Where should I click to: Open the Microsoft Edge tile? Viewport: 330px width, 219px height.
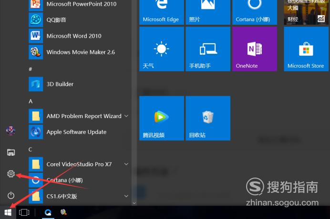pyautogui.click(x=161, y=12)
